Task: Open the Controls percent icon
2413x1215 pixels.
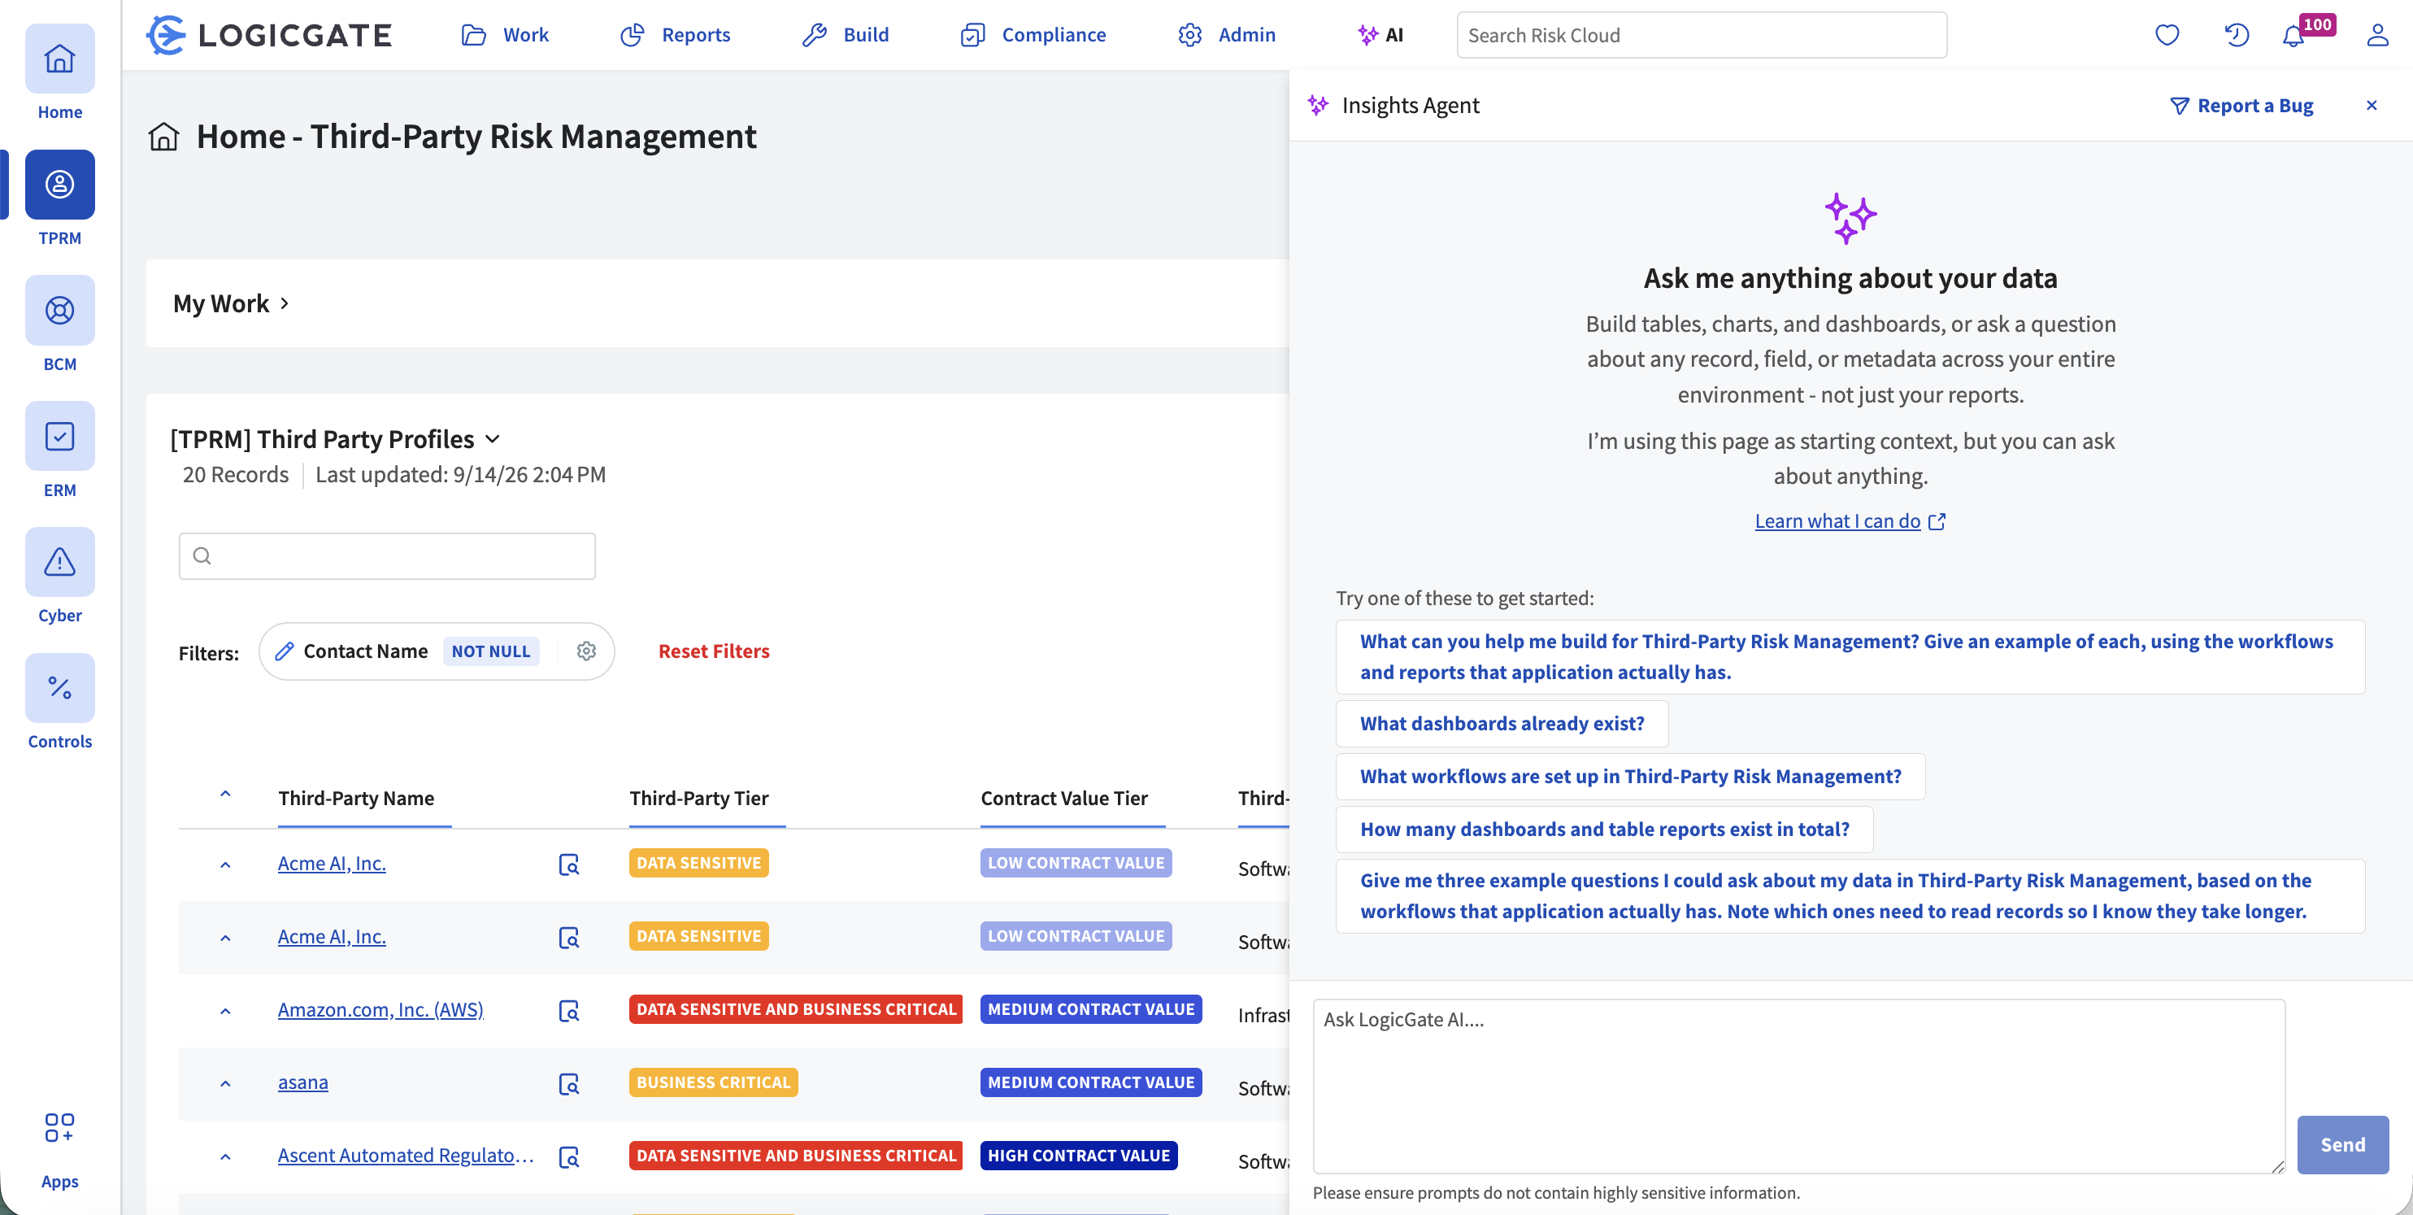Action: pos(60,687)
